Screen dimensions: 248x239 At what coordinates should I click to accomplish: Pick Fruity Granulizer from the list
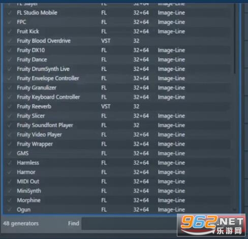pos(117,88)
